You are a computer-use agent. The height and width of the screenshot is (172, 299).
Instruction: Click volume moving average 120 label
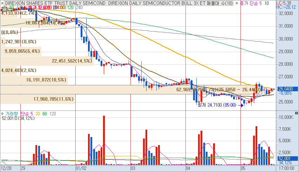point(53,114)
